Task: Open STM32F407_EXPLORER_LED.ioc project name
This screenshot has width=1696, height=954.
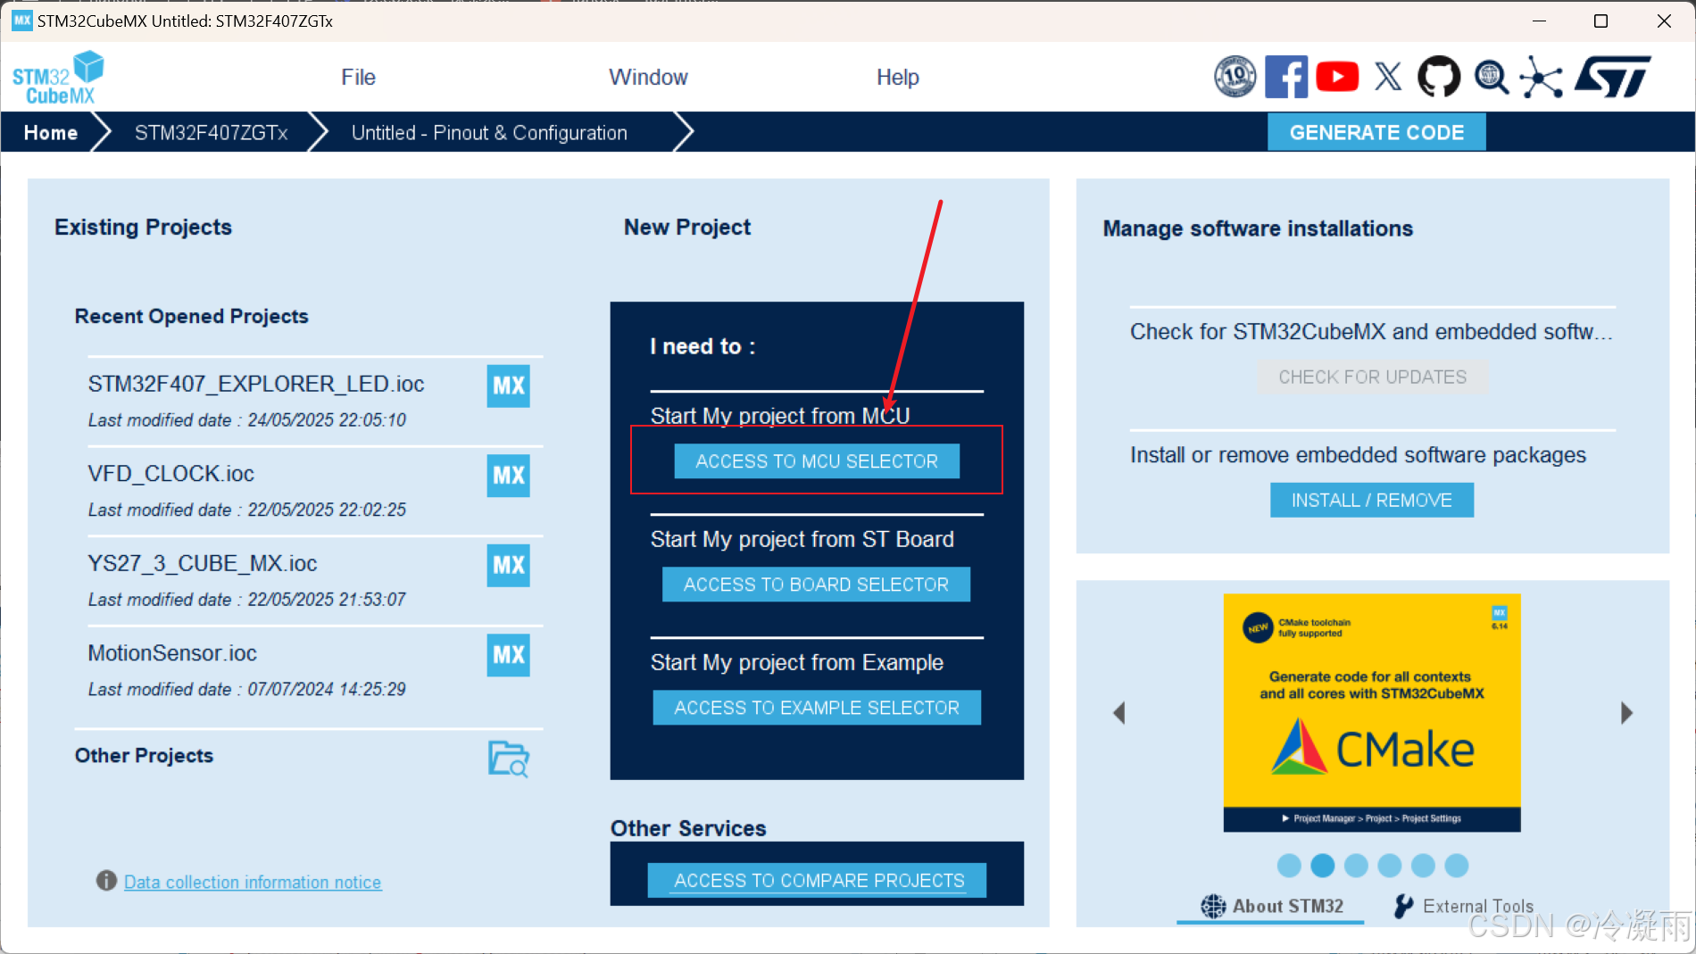Action: [256, 384]
